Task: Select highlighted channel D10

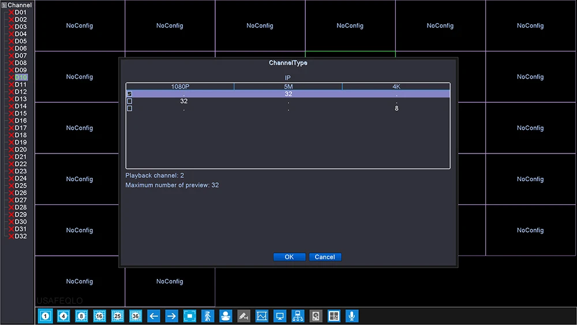Action: pos(21,77)
